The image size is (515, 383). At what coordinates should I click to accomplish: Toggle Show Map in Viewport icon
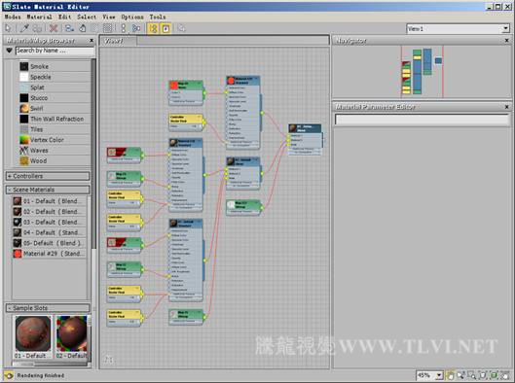click(x=95, y=28)
